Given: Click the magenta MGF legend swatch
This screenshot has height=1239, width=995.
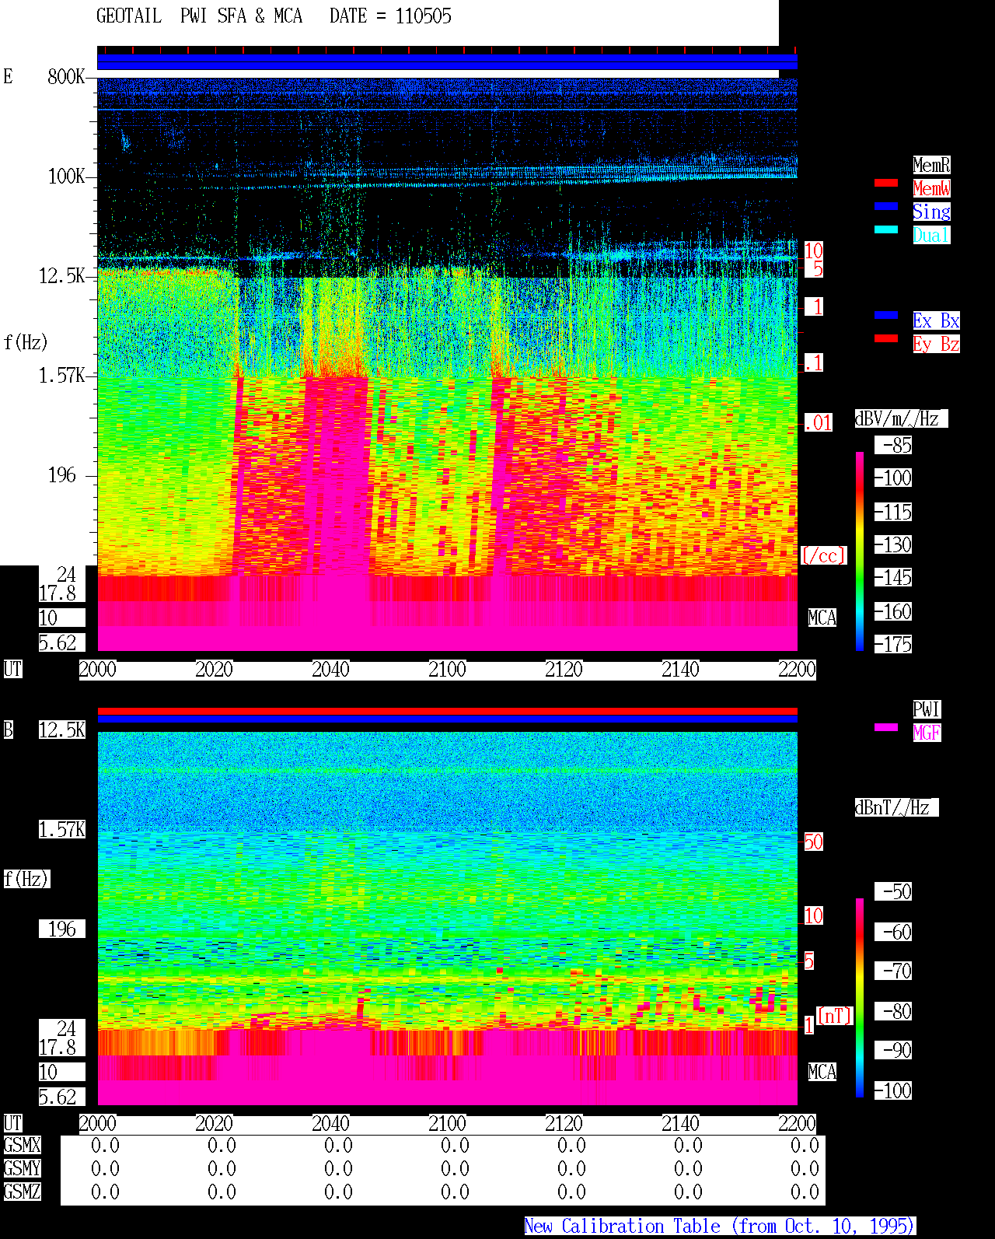Looking at the screenshot, I should point(886,727).
